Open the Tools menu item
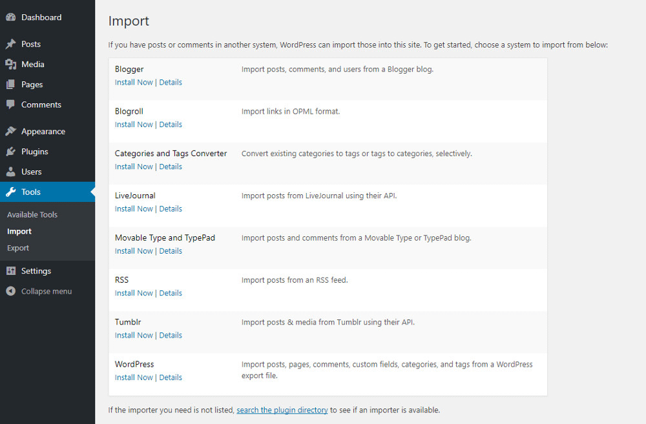The width and height of the screenshot is (646, 424). point(31,192)
